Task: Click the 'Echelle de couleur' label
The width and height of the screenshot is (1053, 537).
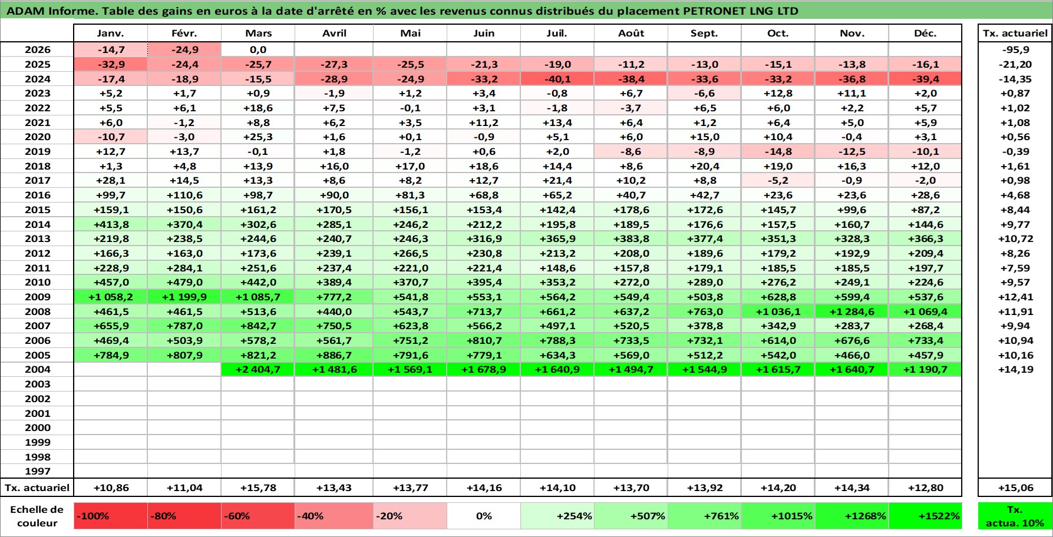Action: pos(37,516)
